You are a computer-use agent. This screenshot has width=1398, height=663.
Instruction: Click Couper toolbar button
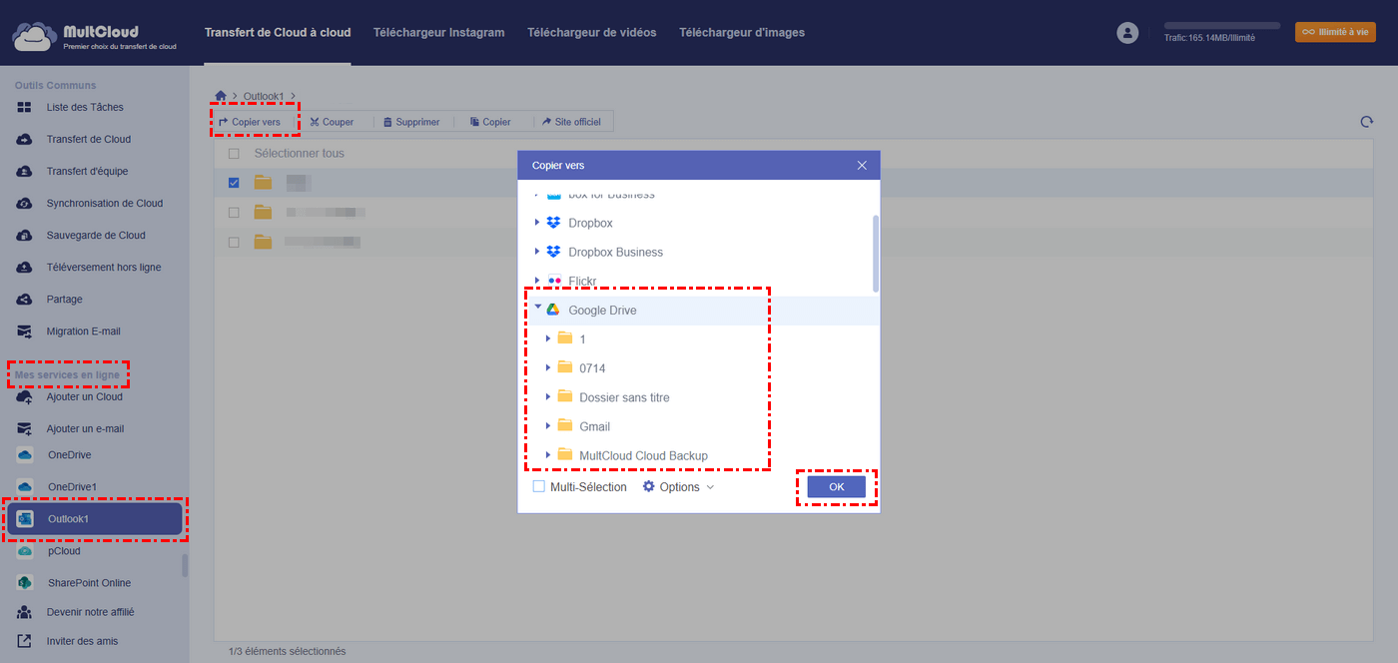332,122
